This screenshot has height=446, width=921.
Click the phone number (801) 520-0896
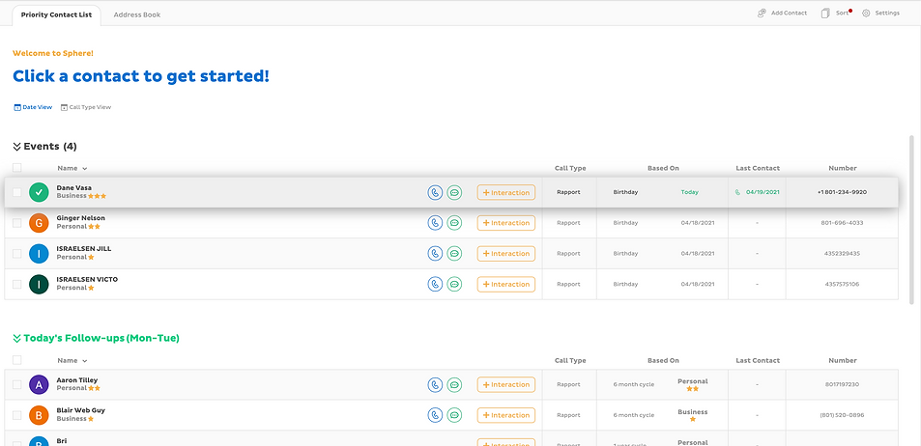[843, 415]
